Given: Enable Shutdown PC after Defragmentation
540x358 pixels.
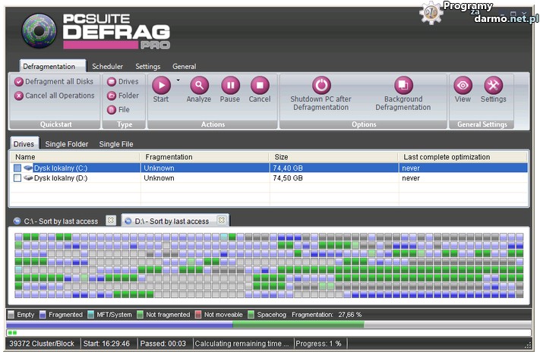Looking at the screenshot, I should pyautogui.click(x=321, y=86).
